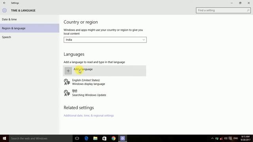Click the ENG input language indicator
Viewport: 253px width, 142px height.
click(236, 138)
